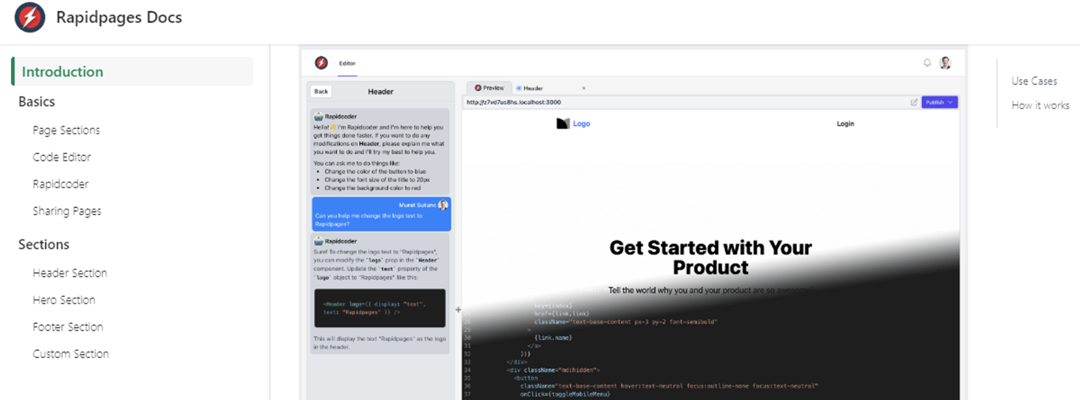This screenshot has height=400, width=1080.
Task: Close the Header file tab
Action: tap(583, 88)
